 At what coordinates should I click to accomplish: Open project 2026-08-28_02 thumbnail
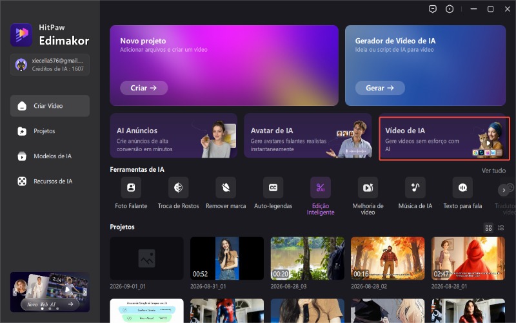pos(388,258)
